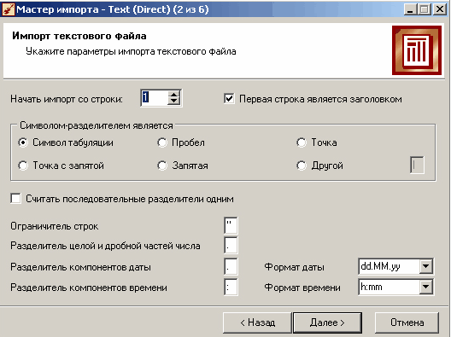The height and width of the screenshot is (337, 451).
Task: Click the decimal separator field
Action: 231,246
